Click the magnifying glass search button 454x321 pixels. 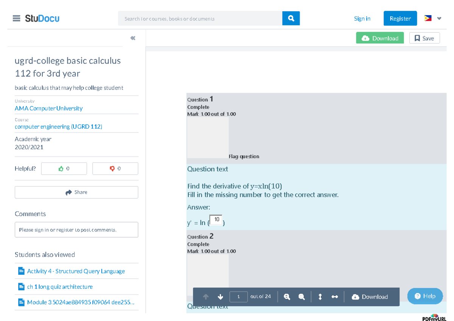coord(291,18)
